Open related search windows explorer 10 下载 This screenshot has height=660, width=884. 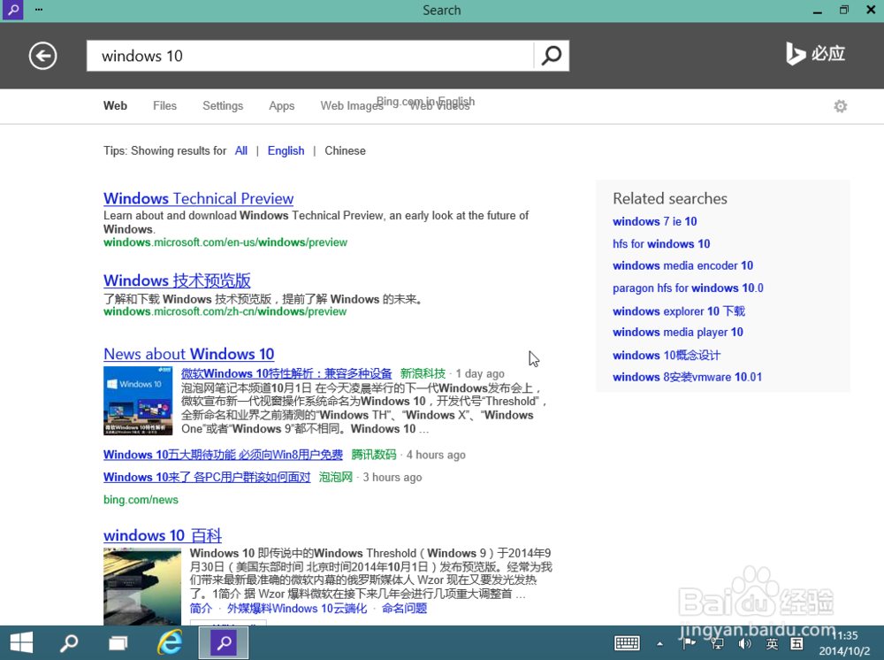(x=679, y=311)
